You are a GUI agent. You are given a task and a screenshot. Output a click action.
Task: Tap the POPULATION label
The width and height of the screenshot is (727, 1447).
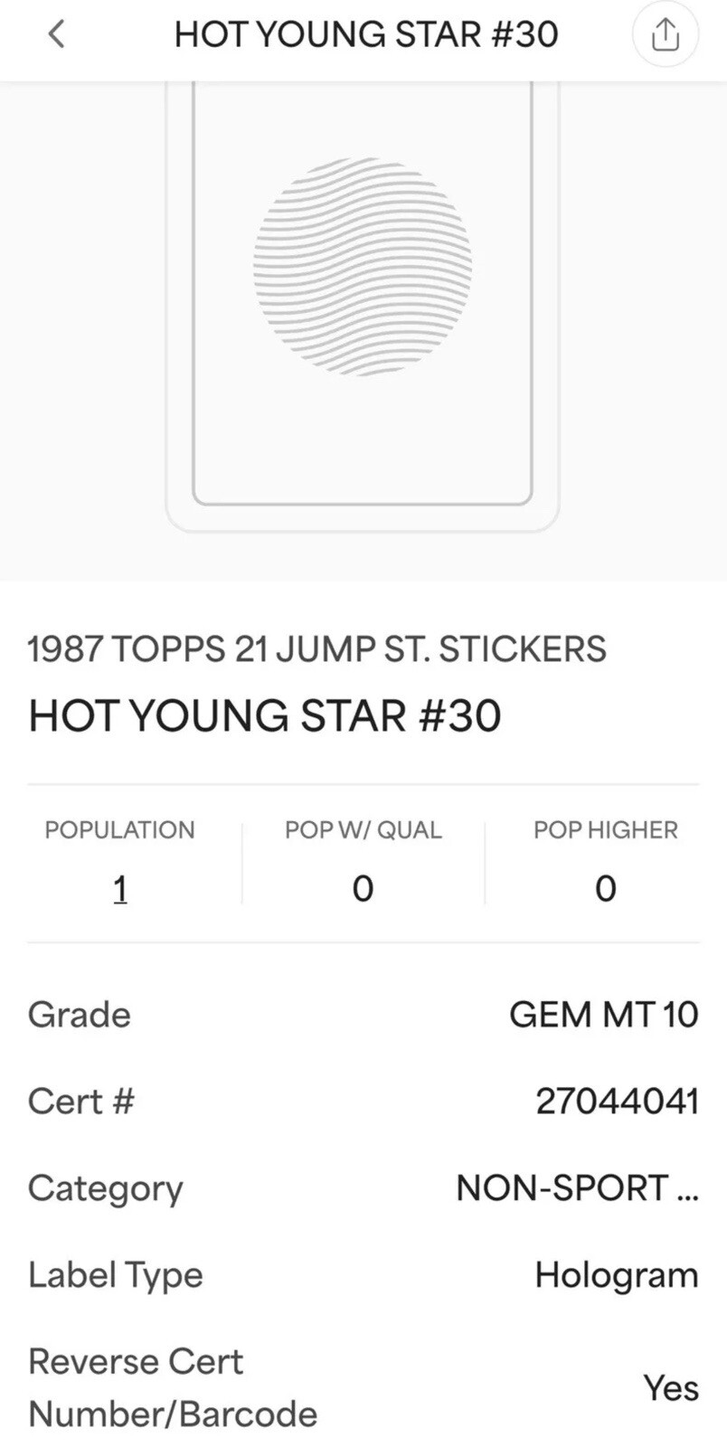(x=120, y=830)
